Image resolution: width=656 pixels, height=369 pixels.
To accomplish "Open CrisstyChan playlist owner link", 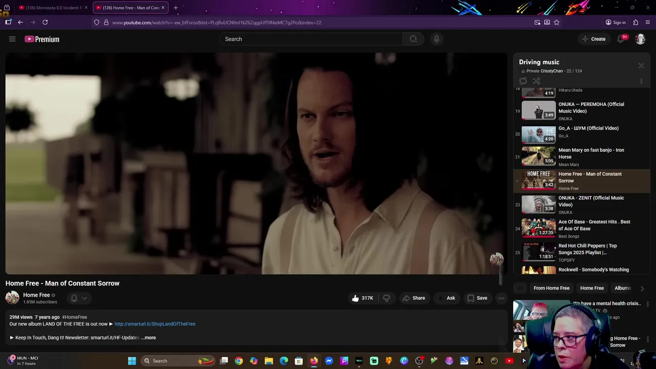I will pyautogui.click(x=551, y=71).
